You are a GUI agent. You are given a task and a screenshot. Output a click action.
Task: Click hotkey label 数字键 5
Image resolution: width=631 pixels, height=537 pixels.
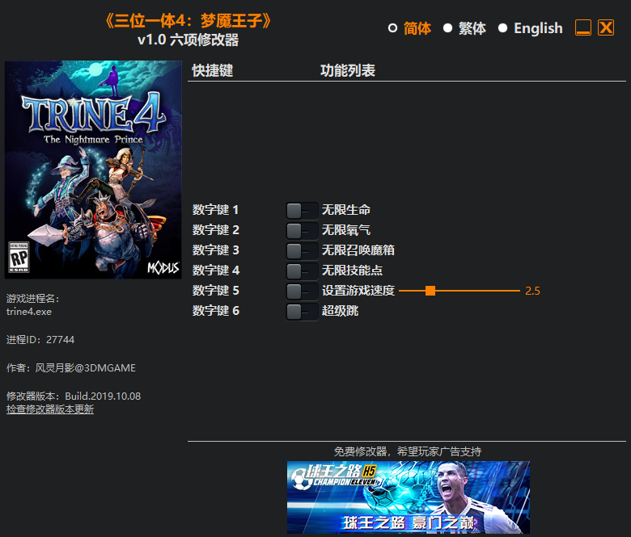pos(216,290)
